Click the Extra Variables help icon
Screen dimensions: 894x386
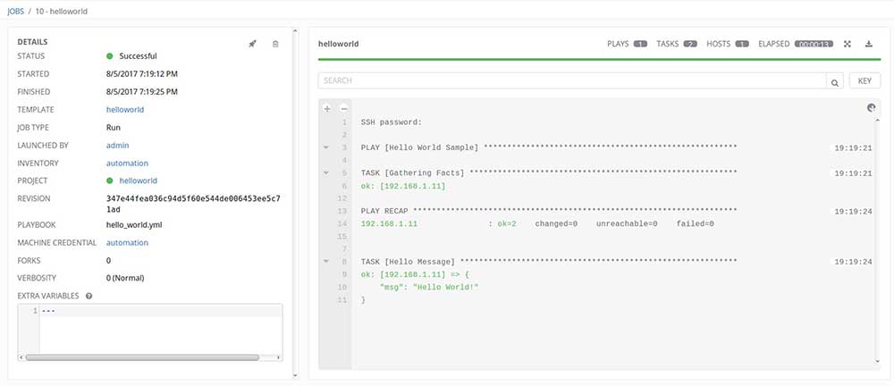89,295
